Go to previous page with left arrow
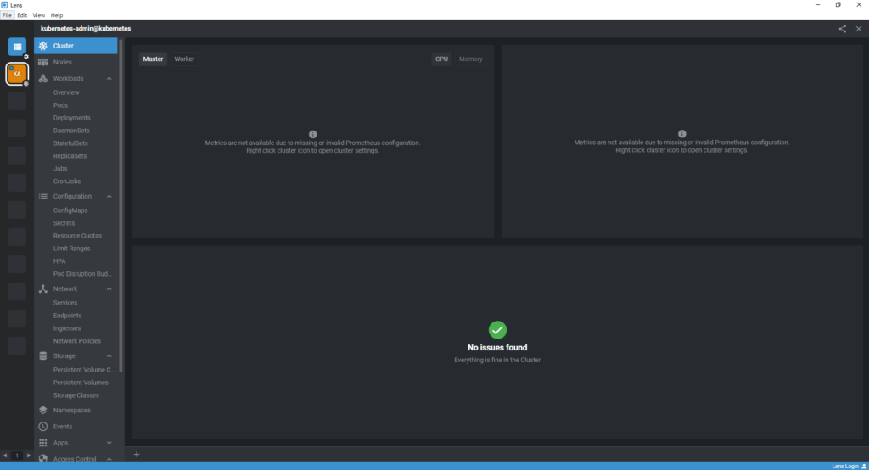Screen dimensions: 869x470 (5, 456)
